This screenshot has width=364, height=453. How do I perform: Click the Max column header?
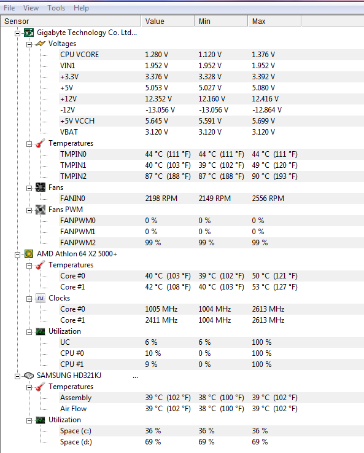point(274,21)
